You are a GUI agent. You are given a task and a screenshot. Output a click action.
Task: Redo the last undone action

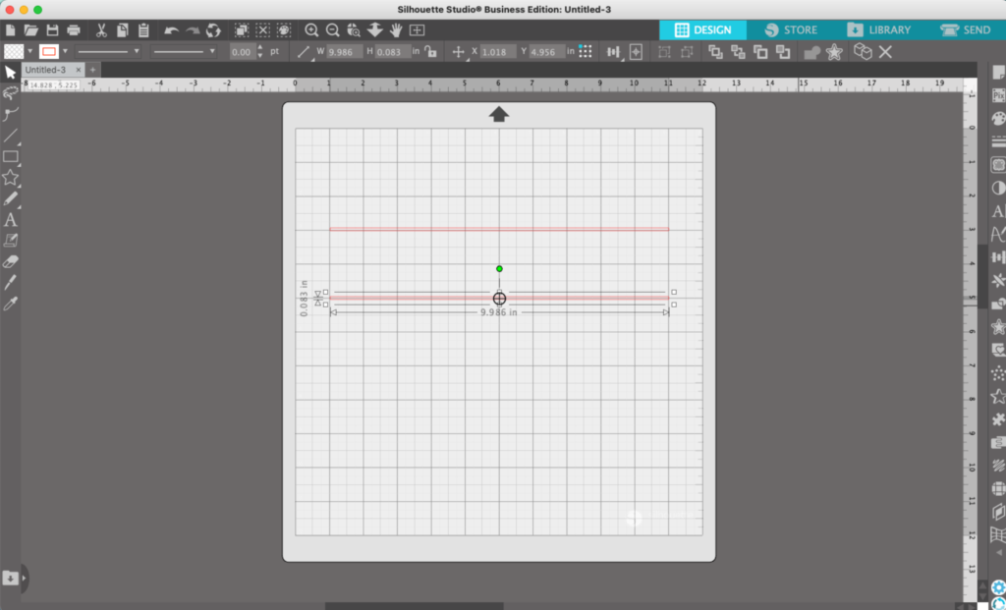(x=193, y=30)
